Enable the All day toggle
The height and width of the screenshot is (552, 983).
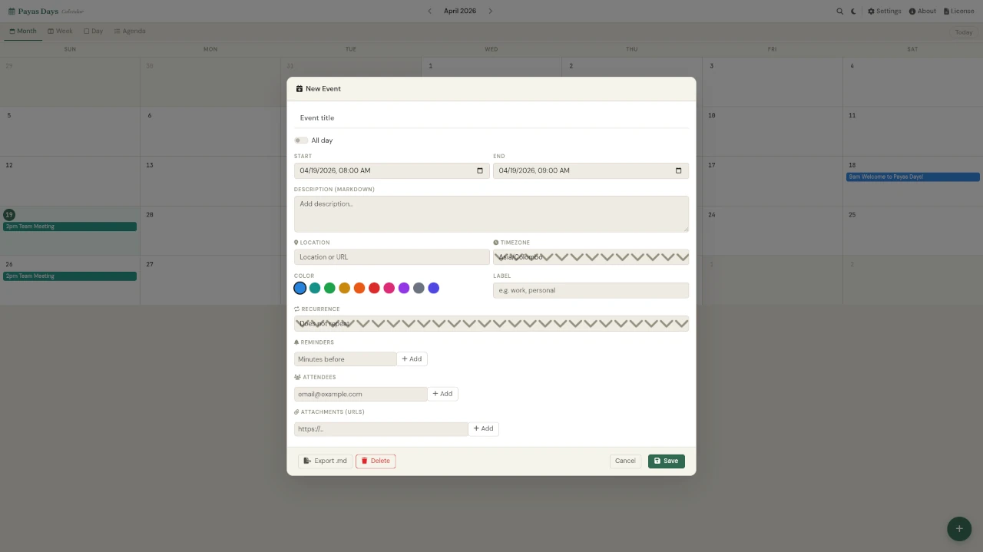click(x=300, y=140)
